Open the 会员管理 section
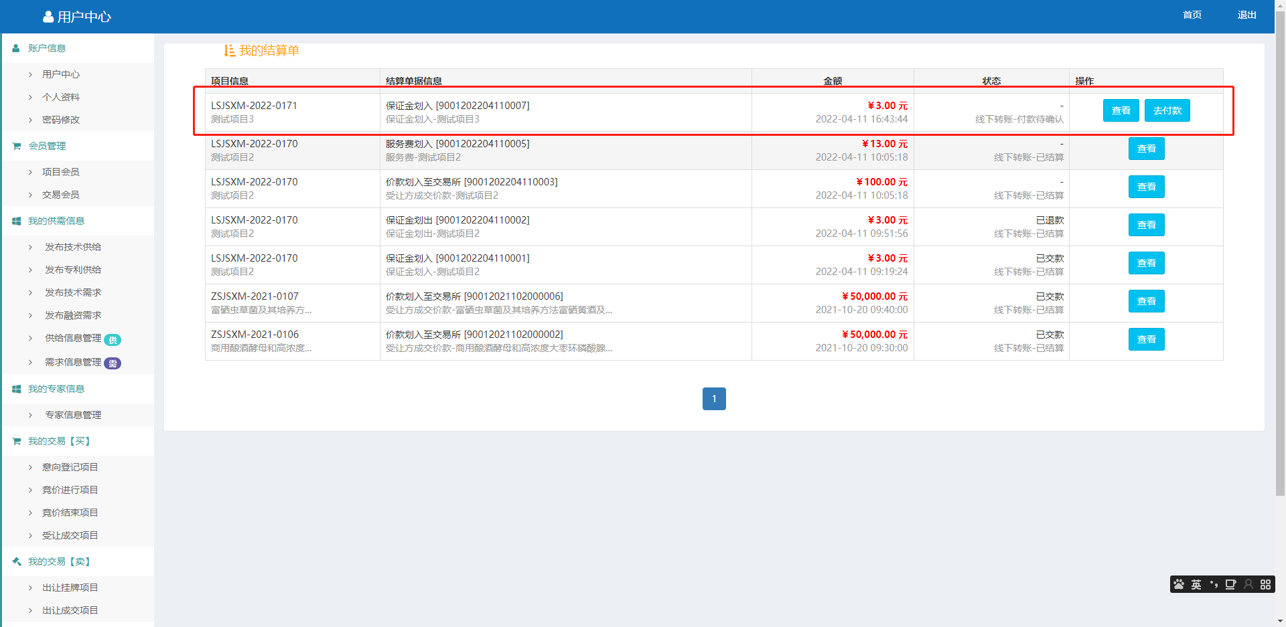The image size is (1286, 627). pyautogui.click(x=47, y=146)
